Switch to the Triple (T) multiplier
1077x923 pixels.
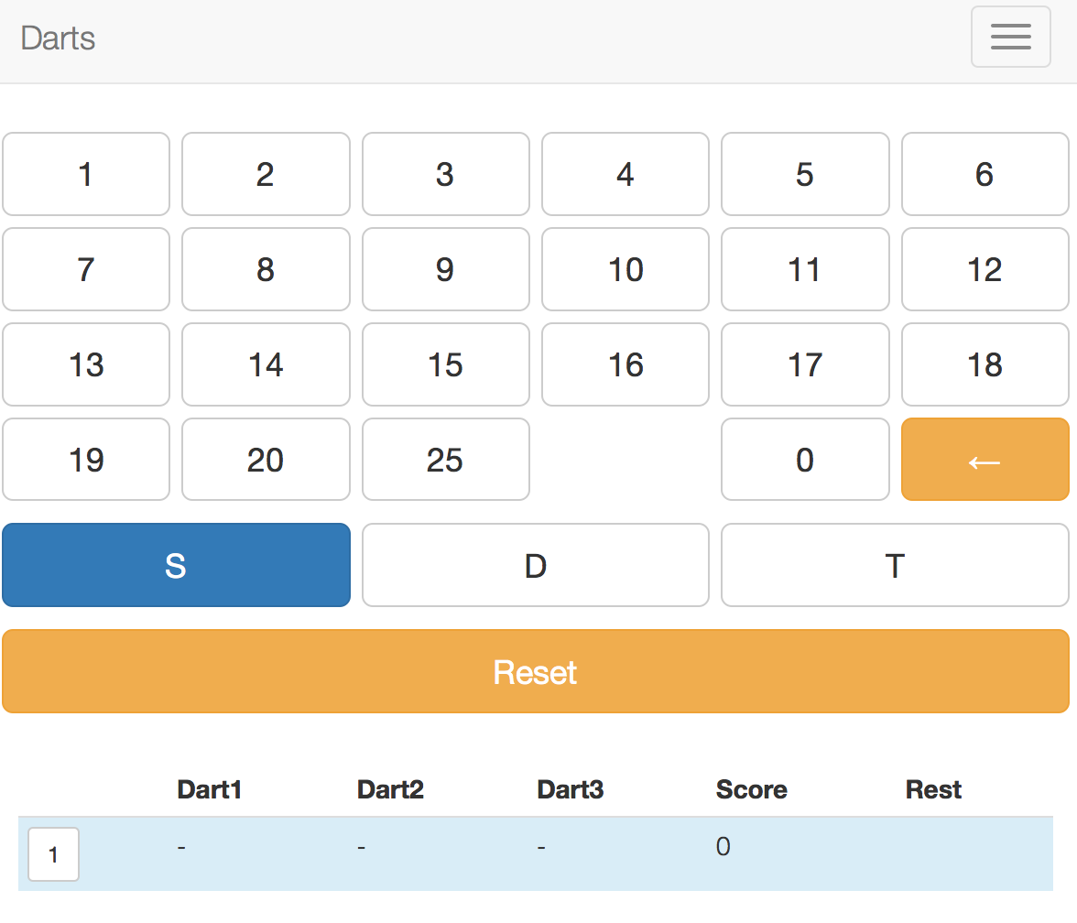point(894,565)
